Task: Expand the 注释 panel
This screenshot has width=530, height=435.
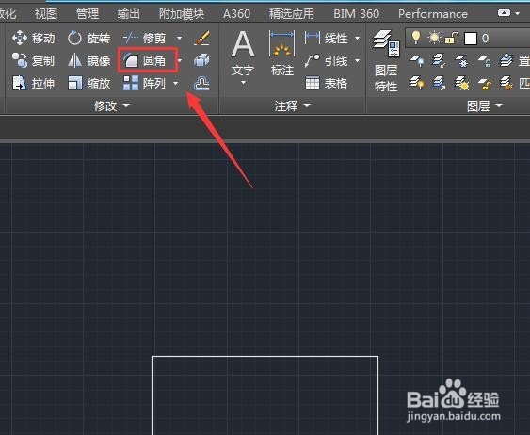Action: pyautogui.click(x=293, y=105)
